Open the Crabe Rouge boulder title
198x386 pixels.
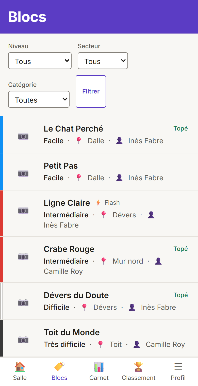pyautogui.click(x=69, y=249)
